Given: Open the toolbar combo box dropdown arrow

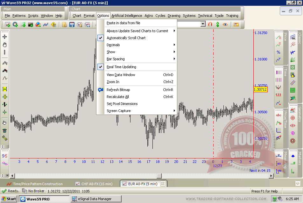Looking at the screenshot, I should [x=203, y=24].
